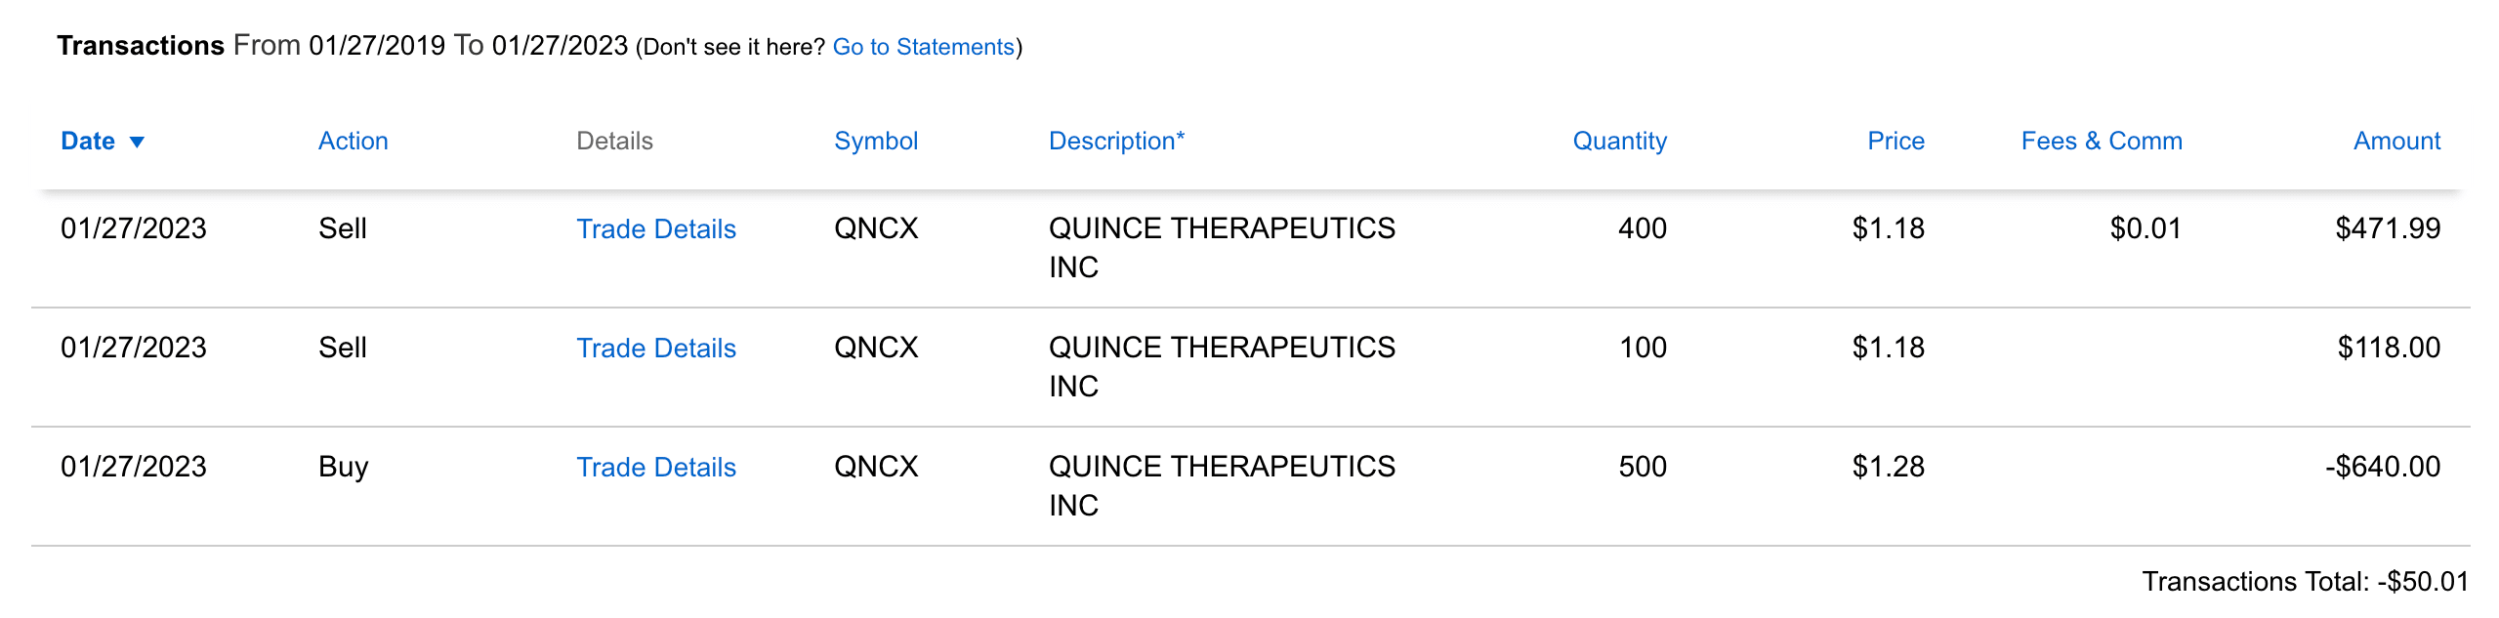Screen dimensions: 2499x618
Task: Click the Details column header
Action: pos(614,142)
